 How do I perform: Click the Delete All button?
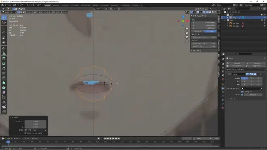tap(255, 63)
